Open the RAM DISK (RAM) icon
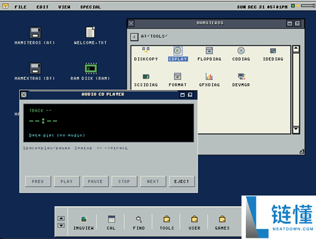Viewport: 316px width, 239px height. (91, 68)
